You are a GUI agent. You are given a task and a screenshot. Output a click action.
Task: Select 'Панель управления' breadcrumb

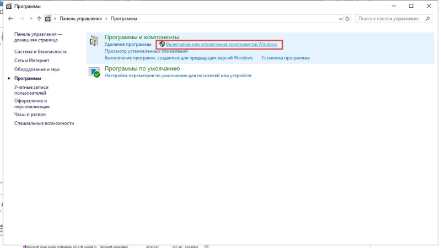point(80,19)
